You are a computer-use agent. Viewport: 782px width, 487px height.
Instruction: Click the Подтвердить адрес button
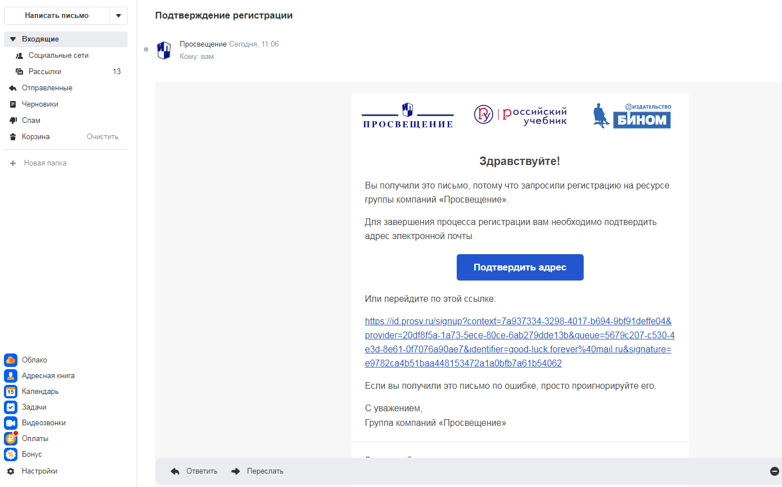click(x=520, y=267)
